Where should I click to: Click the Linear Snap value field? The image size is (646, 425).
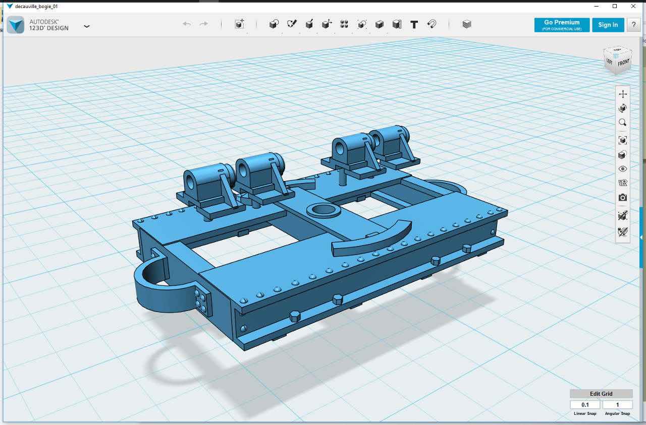click(x=585, y=405)
